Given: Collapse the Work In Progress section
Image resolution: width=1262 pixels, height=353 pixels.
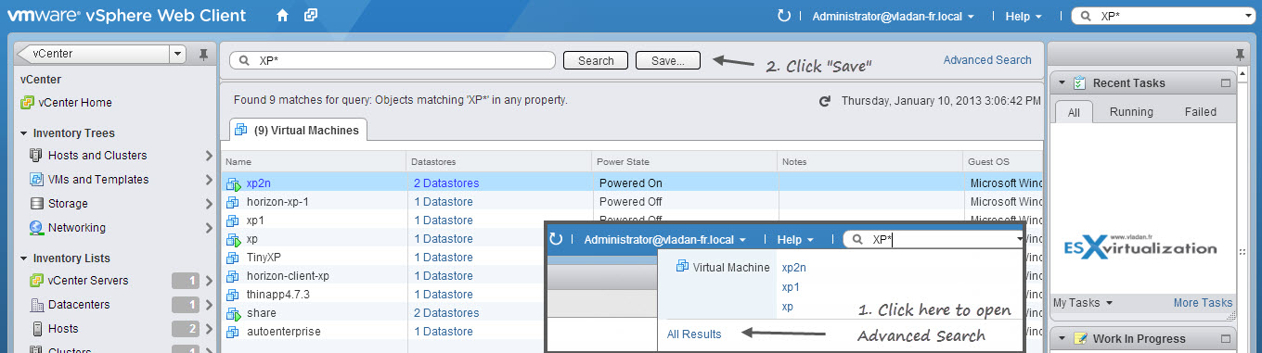Looking at the screenshot, I should tap(1062, 339).
